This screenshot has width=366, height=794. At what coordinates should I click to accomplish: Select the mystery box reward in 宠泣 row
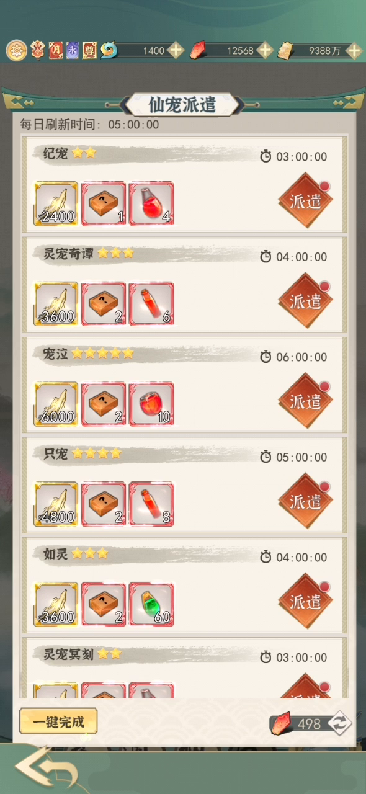104,404
